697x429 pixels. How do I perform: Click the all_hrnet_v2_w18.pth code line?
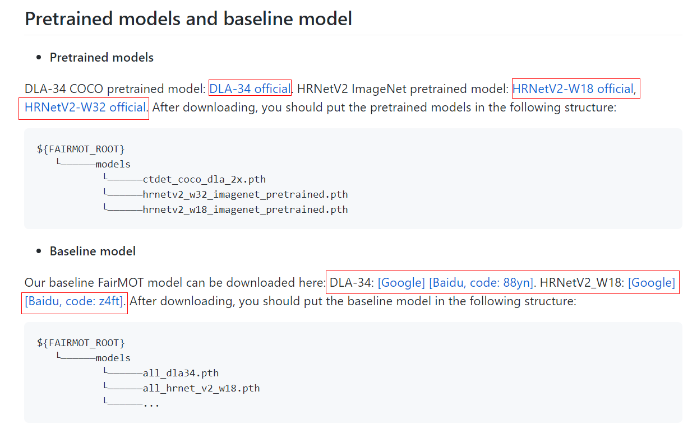coord(201,388)
